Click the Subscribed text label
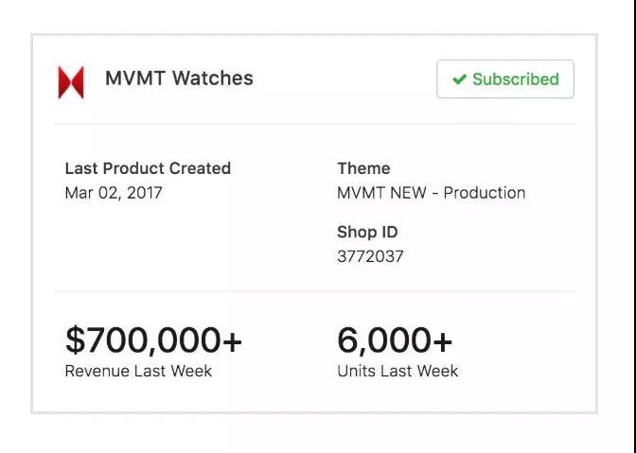This screenshot has width=636, height=453. [516, 79]
